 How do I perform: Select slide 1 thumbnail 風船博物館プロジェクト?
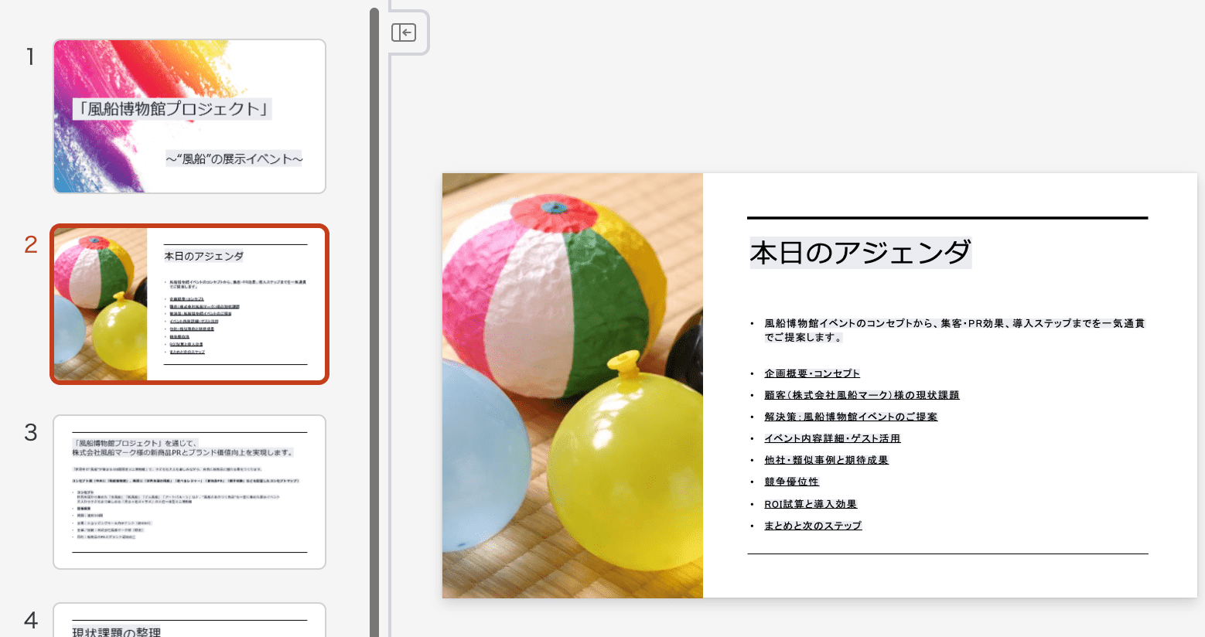tap(189, 117)
